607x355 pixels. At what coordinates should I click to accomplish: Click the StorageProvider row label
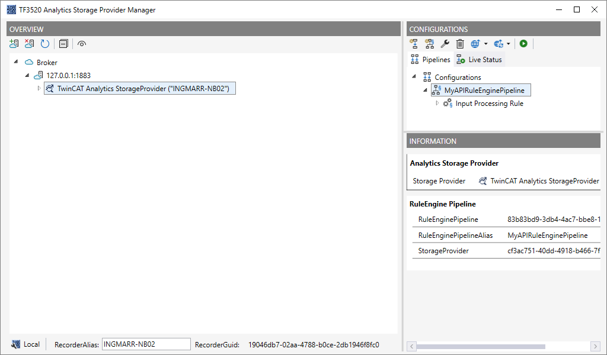443,251
